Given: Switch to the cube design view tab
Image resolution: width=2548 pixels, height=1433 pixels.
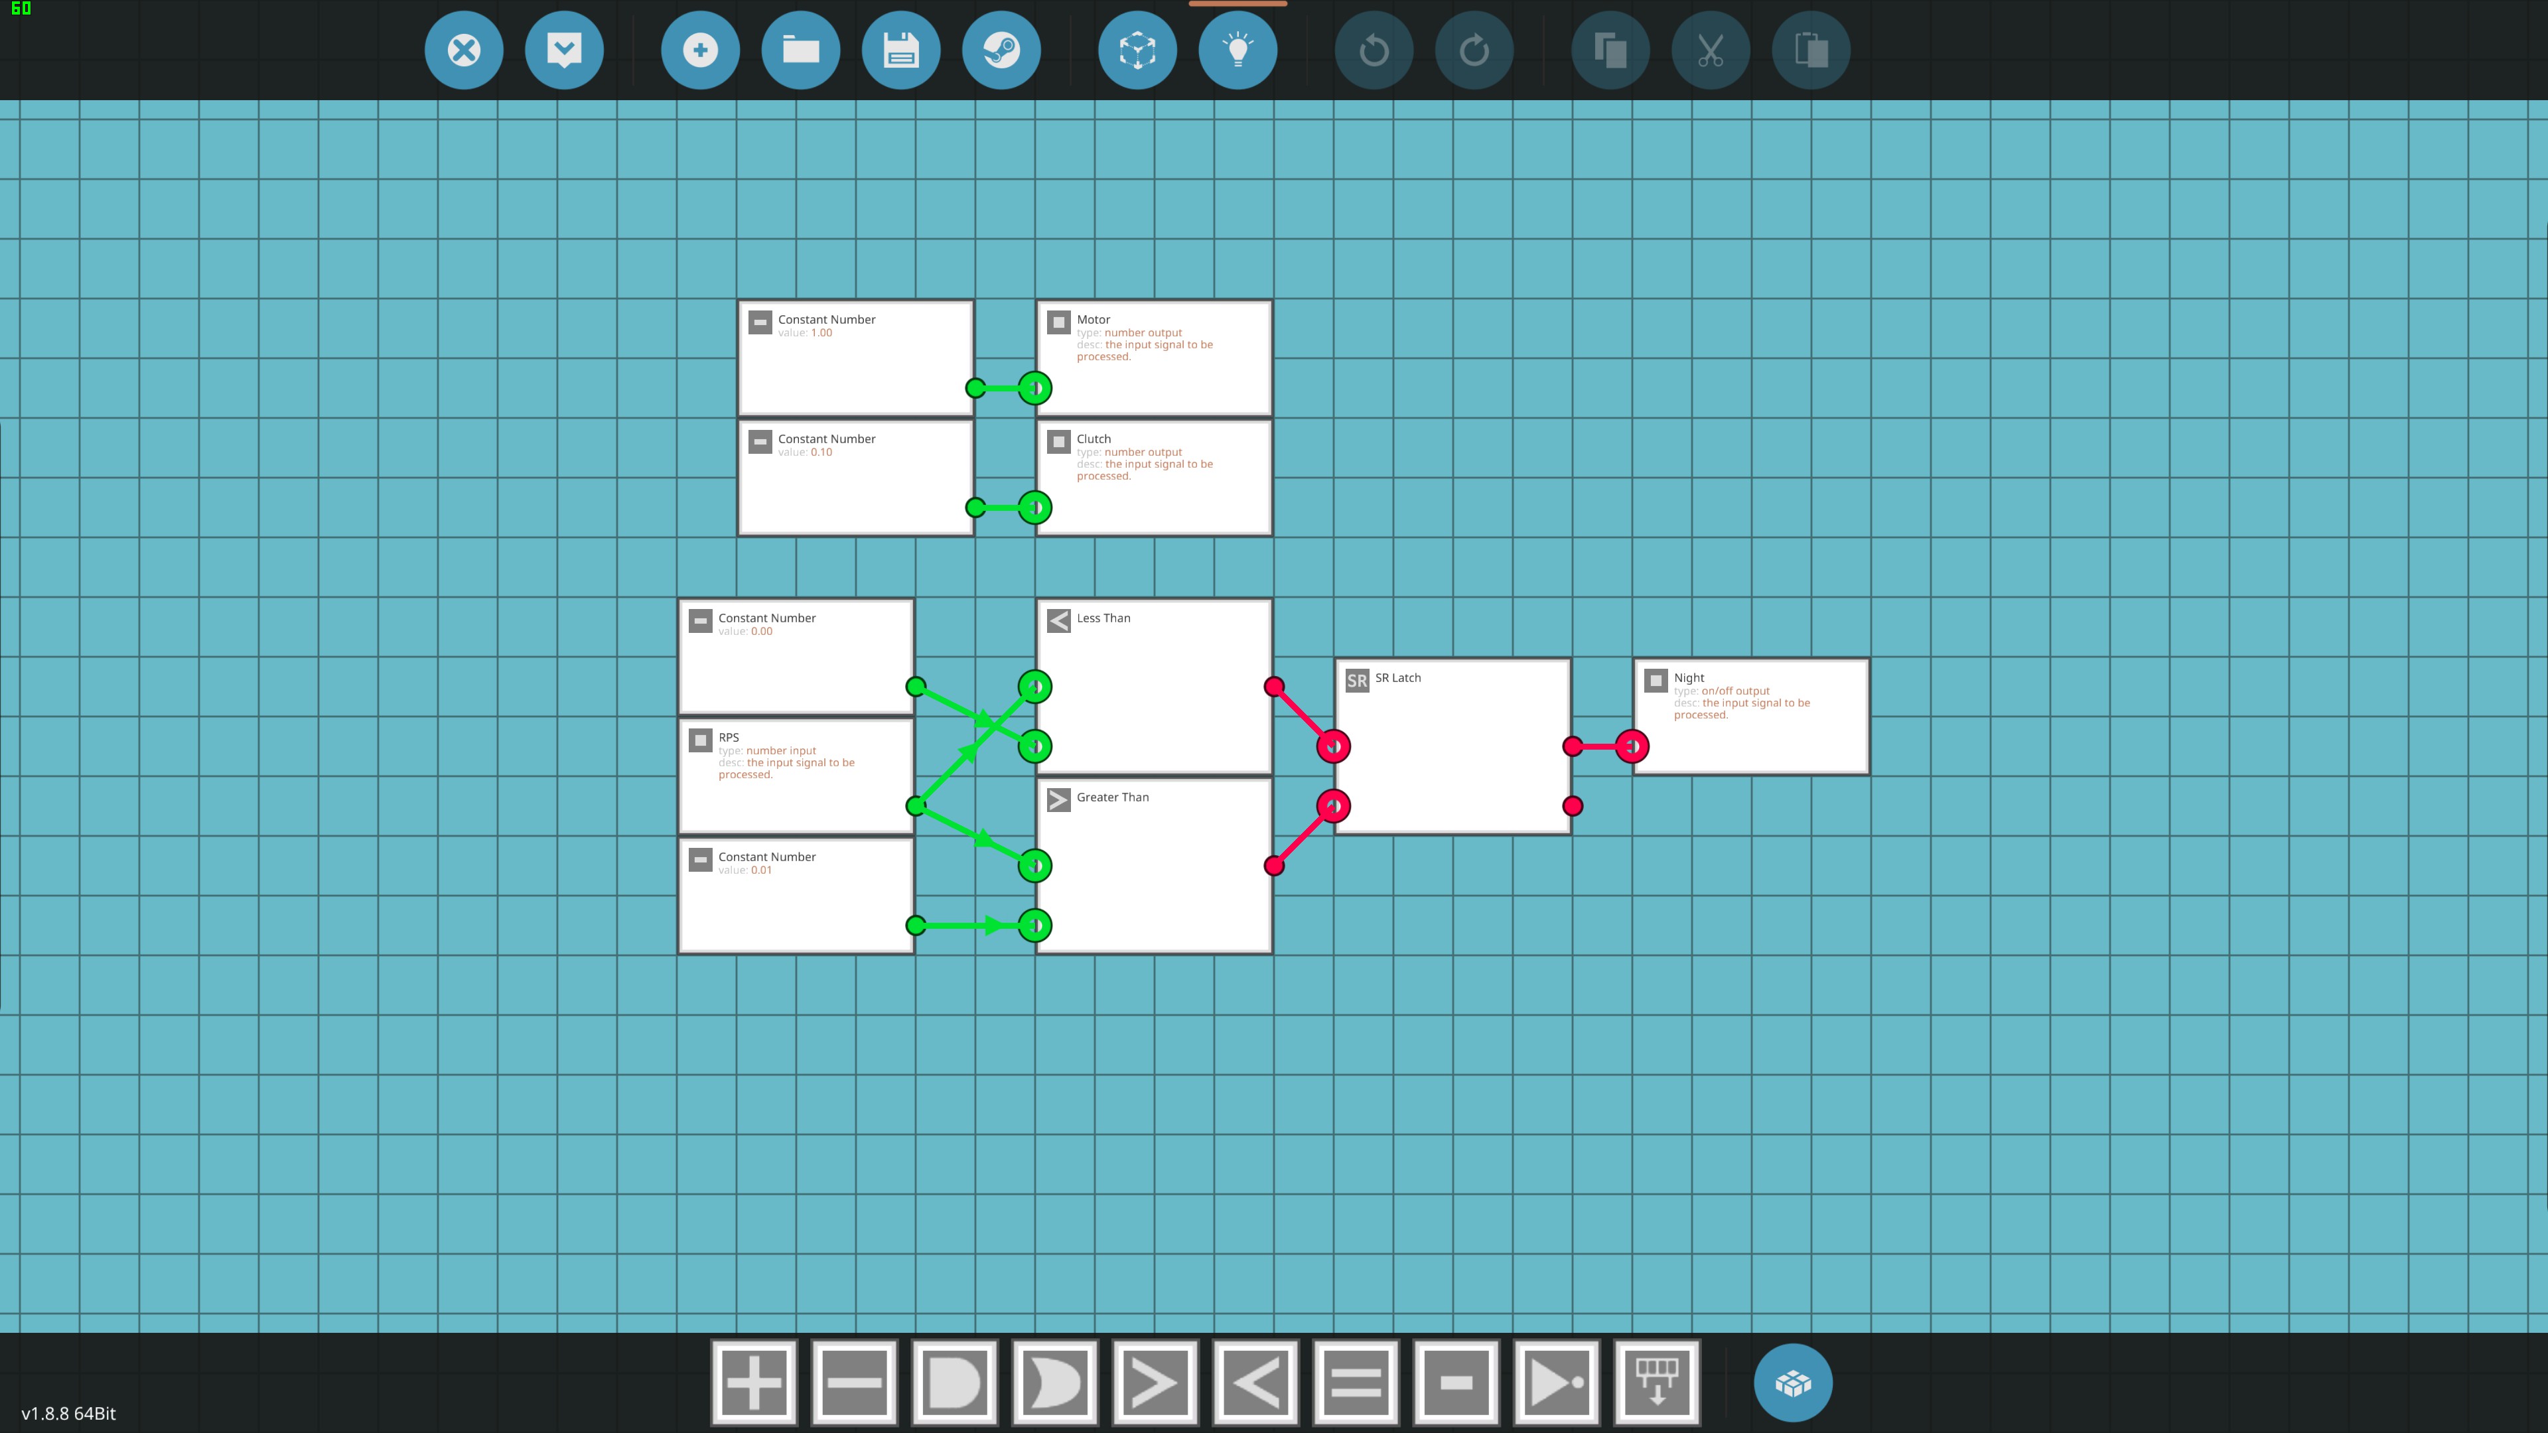Looking at the screenshot, I should [x=1137, y=50].
